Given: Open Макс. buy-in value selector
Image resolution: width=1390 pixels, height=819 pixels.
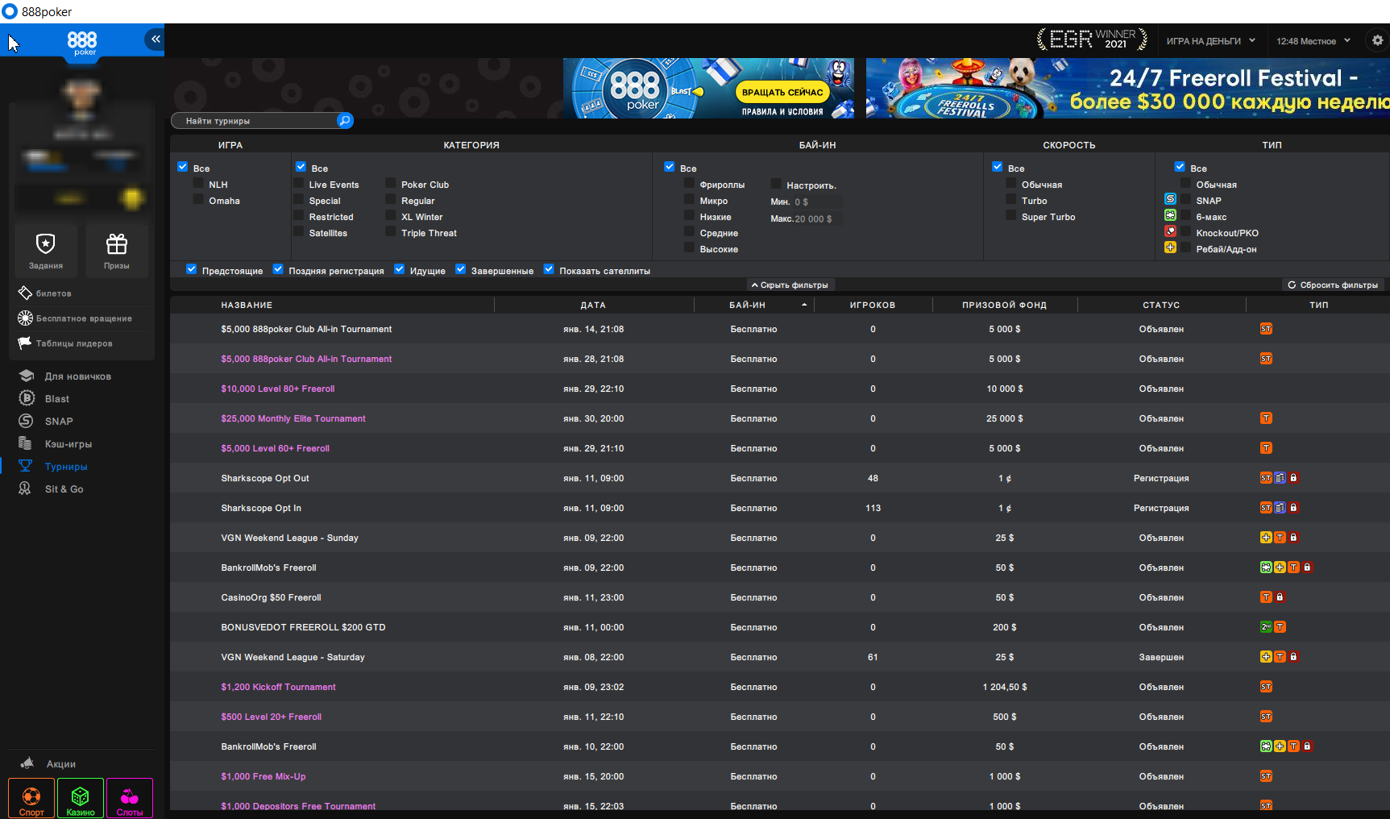Looking at the screenshot, I should (x=817, y=219).
